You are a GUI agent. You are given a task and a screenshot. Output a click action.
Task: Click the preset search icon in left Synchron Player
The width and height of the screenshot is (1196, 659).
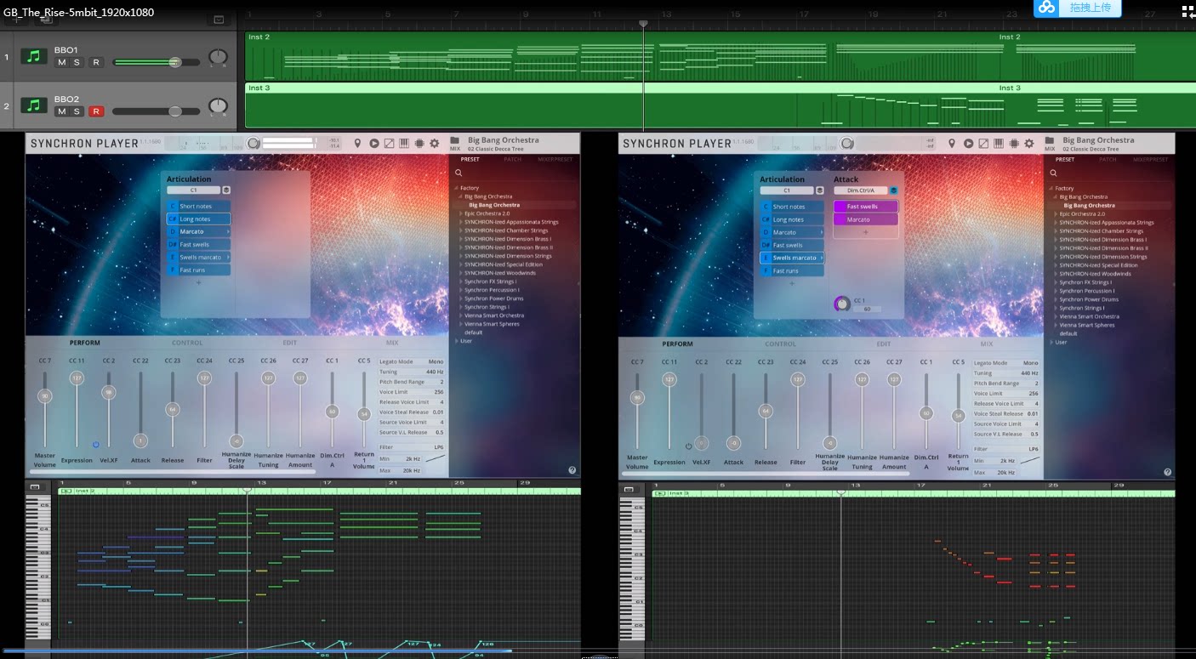(458, 173)
